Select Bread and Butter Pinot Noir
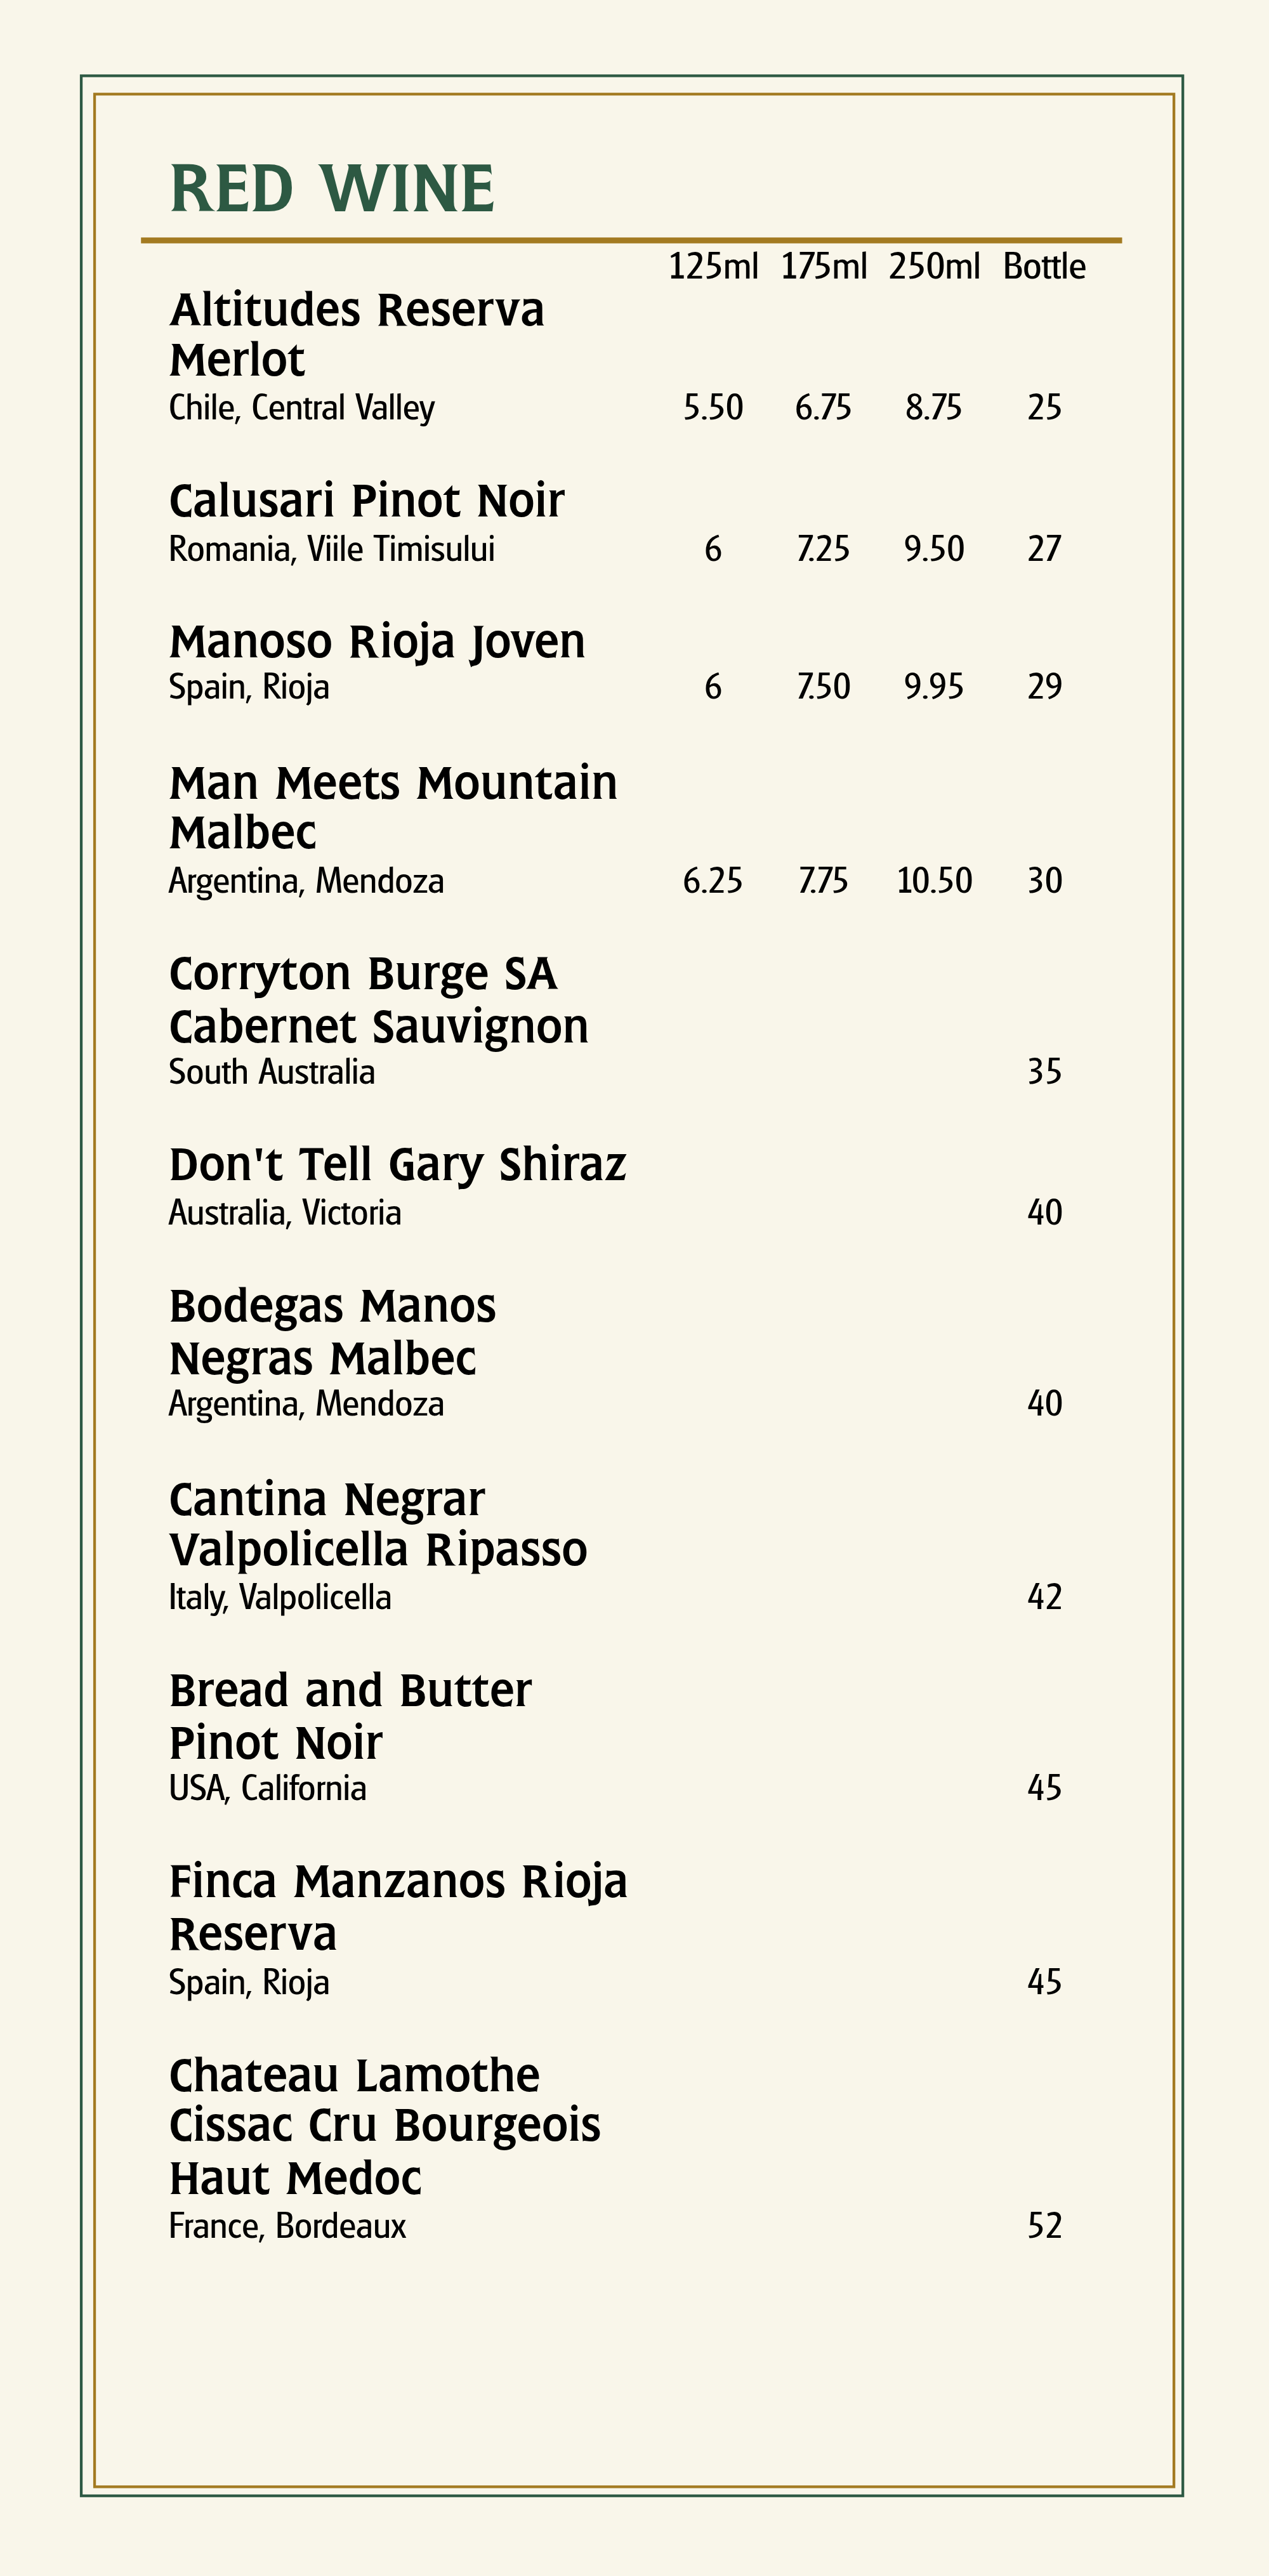Image resolution: width=1269 pixels, height=2576 pixels. (x=350, y=1716)
